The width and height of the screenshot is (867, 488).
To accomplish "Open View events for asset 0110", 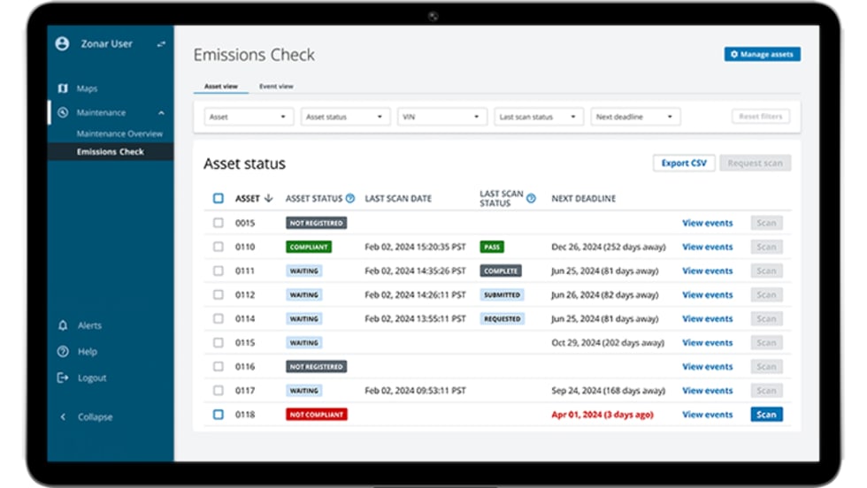I will click(x=707, y=247).
